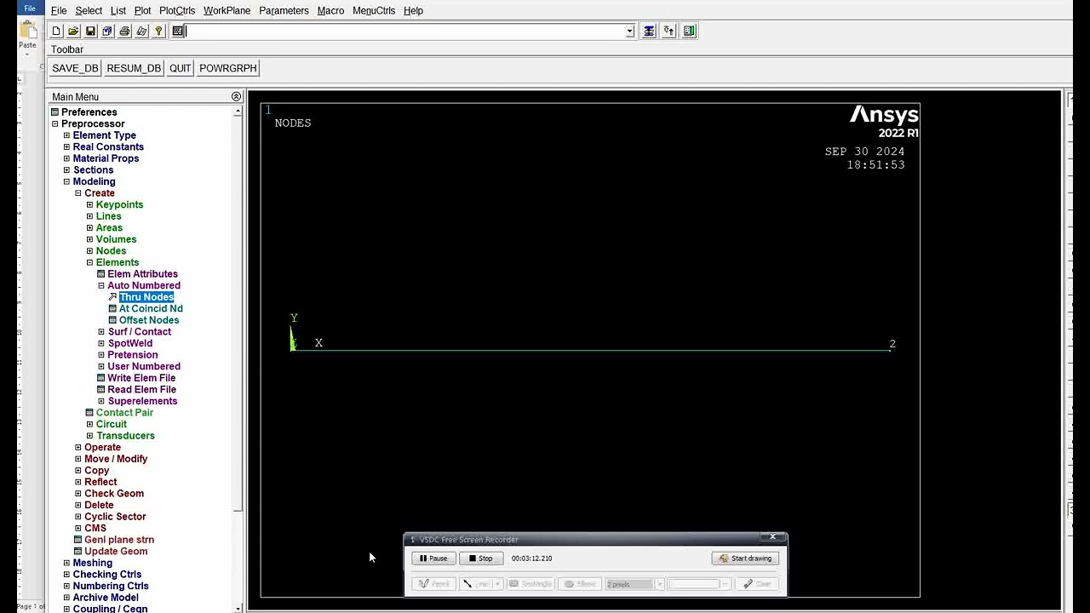Collapse the Main Menu panel chevron
This screenshot has height=613, width=1090.
click(236, 97)
